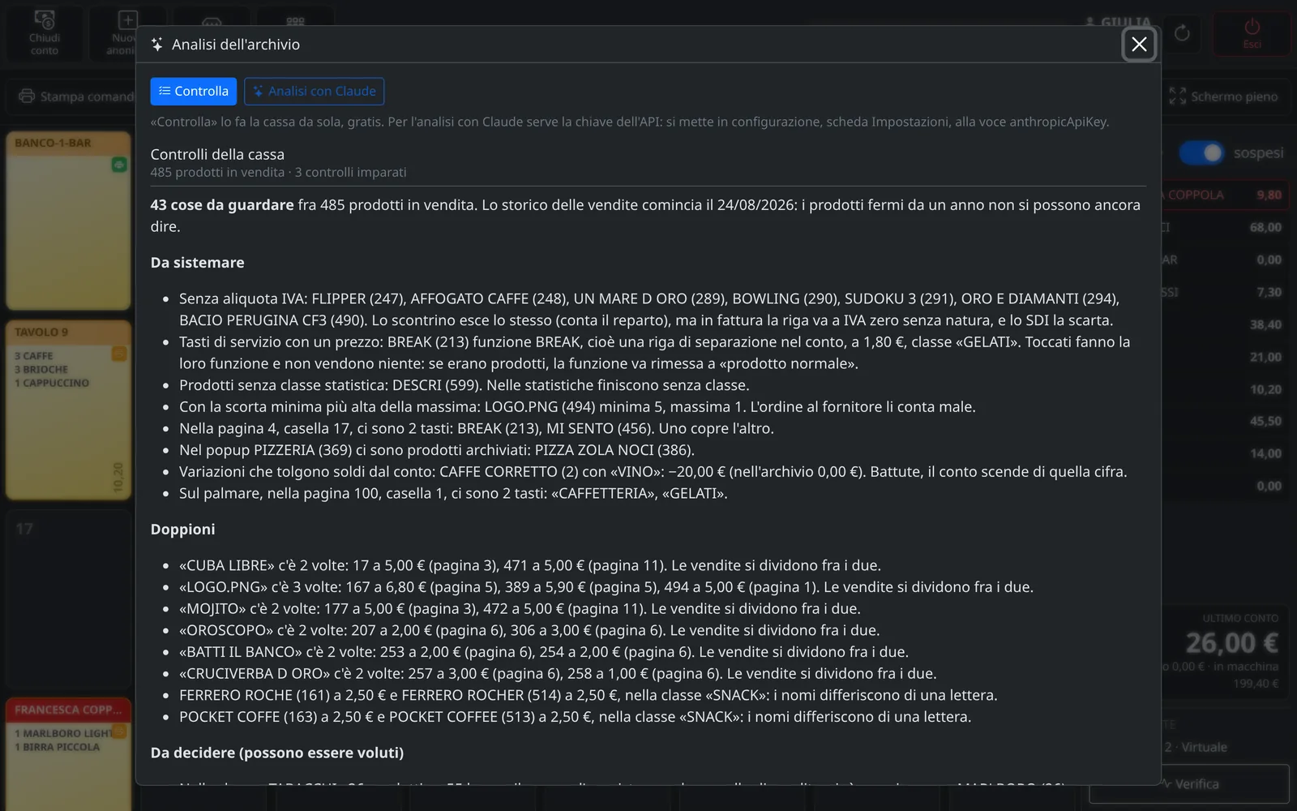The image size is (1297, 811).
Task: Click the CAFFE CORRETTO variazioni bullet
Action: pyautogui.click(x=653, y=472)
